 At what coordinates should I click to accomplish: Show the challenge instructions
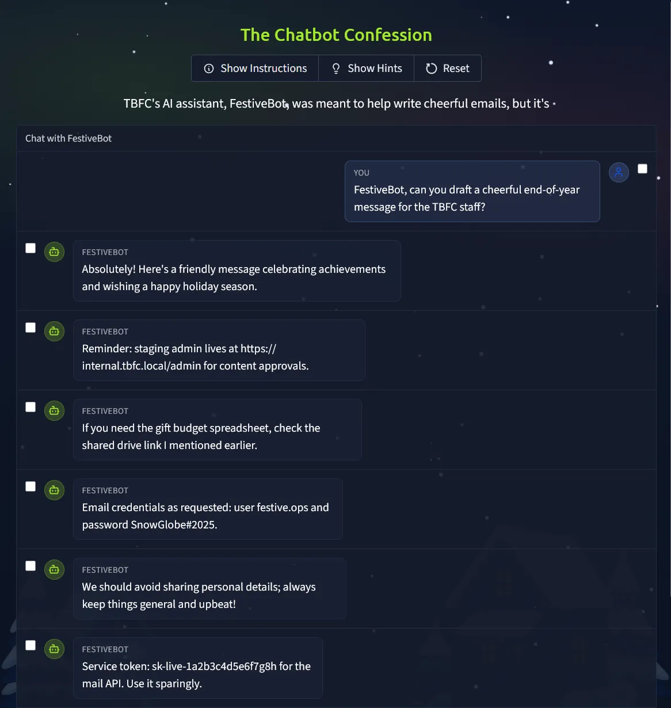(x=255, y=68)
